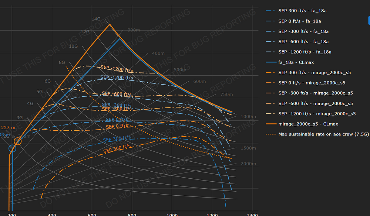Click the "600" x-axis tick label
This screenshot has height=216, width=370.
(x=92, y=215)
